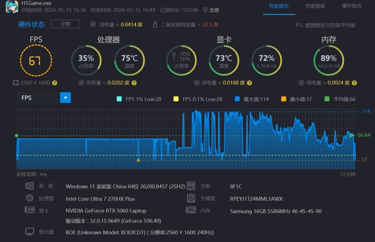375x242 pixels.
Task: Click the 采样周期 : ms label
Action: [32, 174]
